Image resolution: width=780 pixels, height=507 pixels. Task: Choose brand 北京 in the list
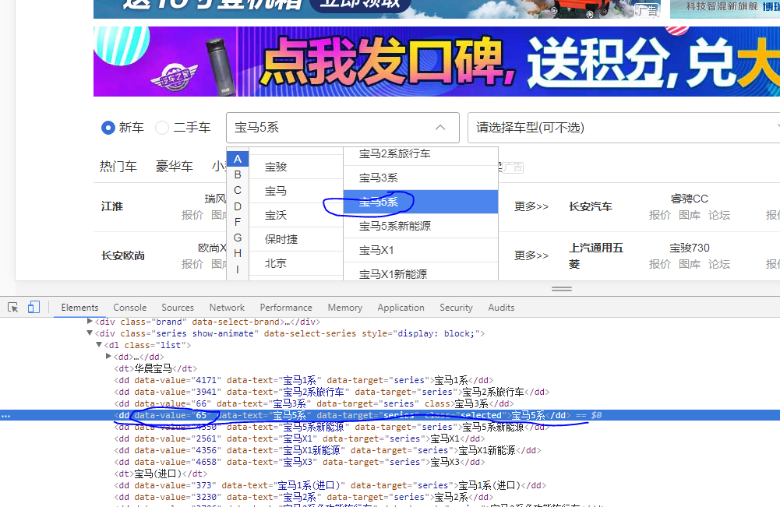[296, 263]
